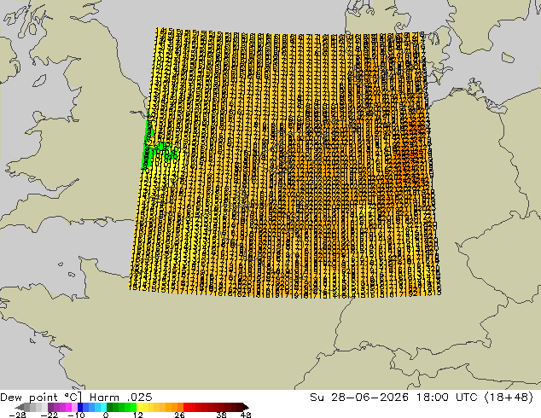Click the -22 legend value label
Image resolution: width=541 pixels, height=418 pixels.
49,415
